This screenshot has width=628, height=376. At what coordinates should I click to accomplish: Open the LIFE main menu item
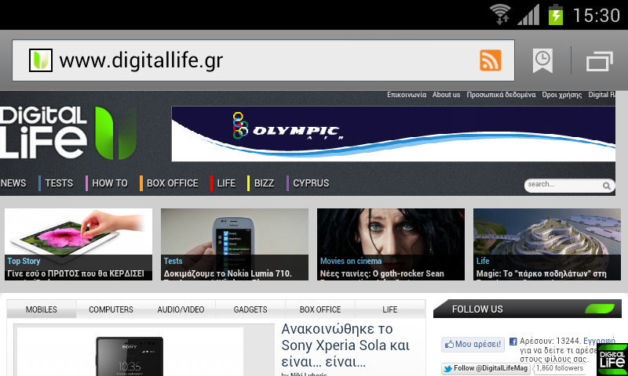(x=226, y=183)
